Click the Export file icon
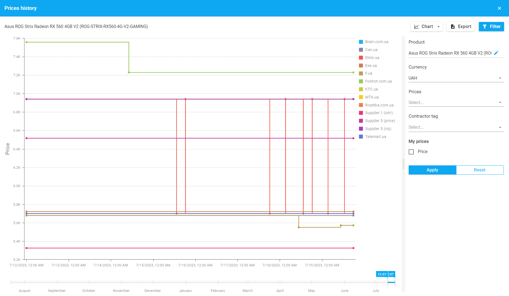This screenshot has width=509, height=296. pyautogui.click(x=453, y=27)
